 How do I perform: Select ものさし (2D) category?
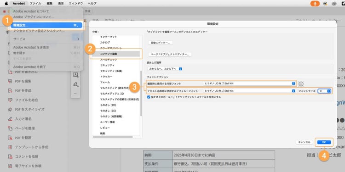(x=108, y=105)
